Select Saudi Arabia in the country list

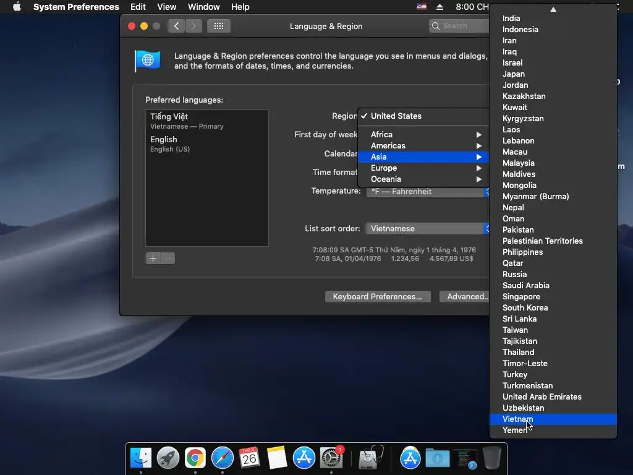pos(553,286)
